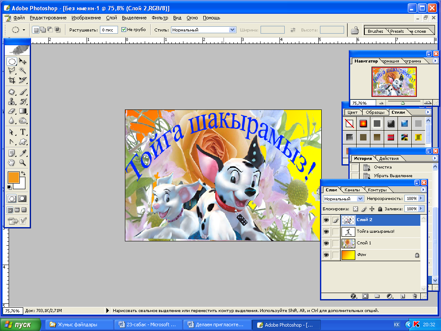This screenshot has height=331, width=441.
Task: Select the Polygonal Lasso tool
Action: coord(12,70)
